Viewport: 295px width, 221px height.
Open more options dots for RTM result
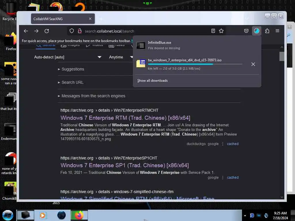[x=223, y=144]
